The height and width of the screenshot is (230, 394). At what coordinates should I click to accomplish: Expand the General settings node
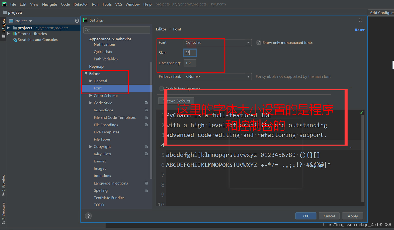coord(91,81)
